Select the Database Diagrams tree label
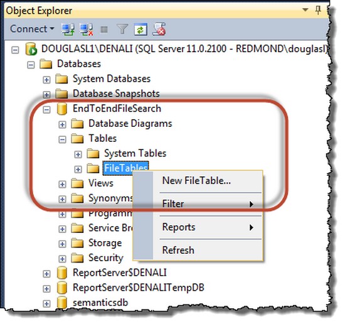 click(x=130, y=124)
